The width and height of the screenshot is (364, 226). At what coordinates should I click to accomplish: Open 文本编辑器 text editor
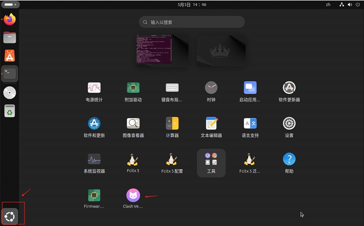click(211, 124)
